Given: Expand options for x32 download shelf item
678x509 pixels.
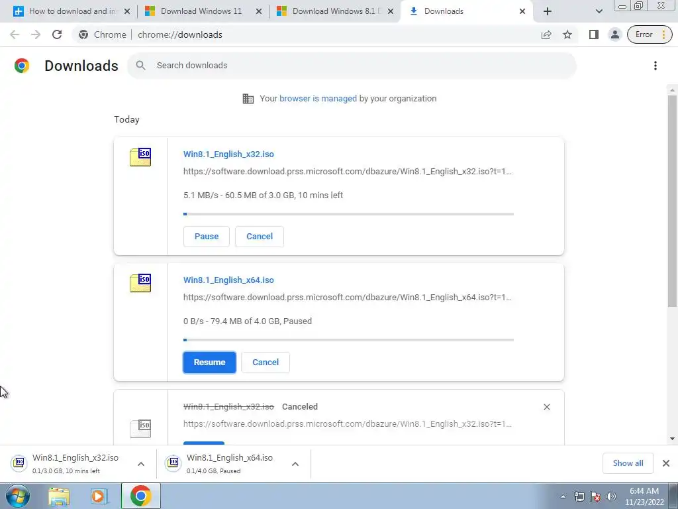Looking at the screenshot, I should pyautogui.click(x=141, y=463).
